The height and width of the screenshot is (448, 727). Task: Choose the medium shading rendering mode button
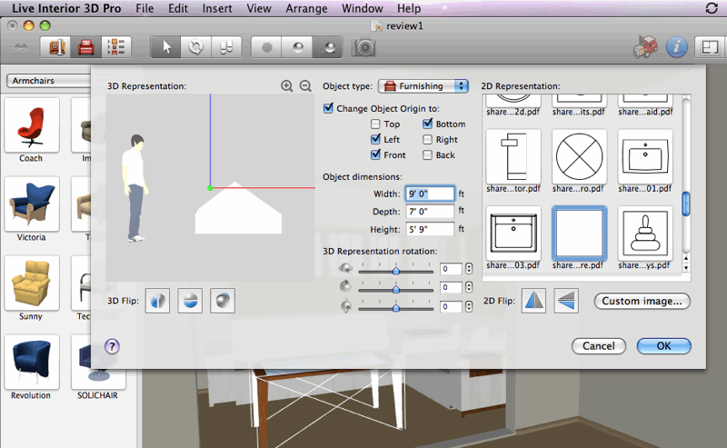tap(297, 47)
